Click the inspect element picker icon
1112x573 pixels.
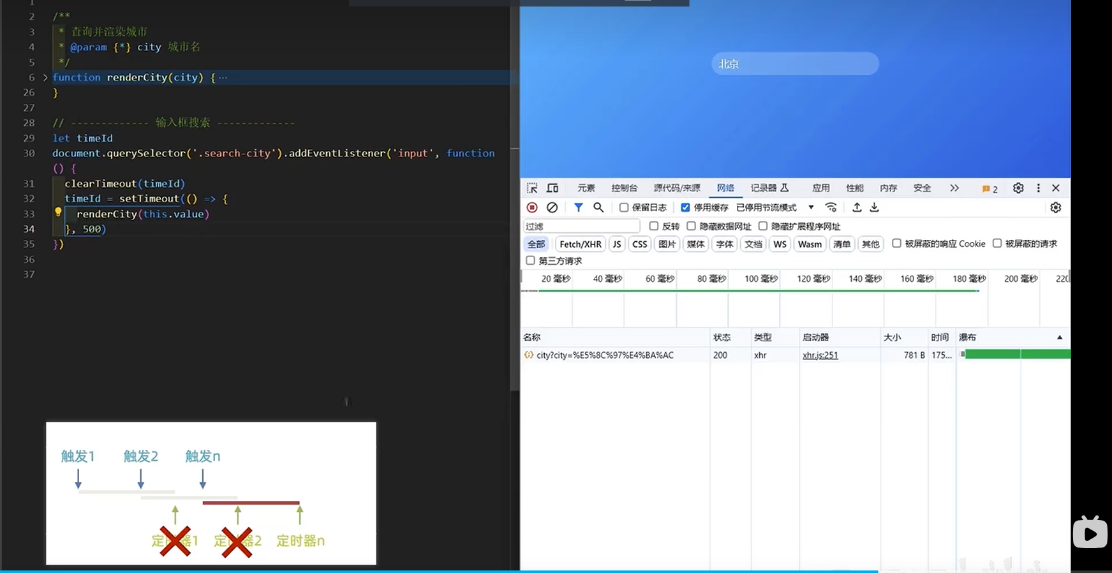click(532, 188)
